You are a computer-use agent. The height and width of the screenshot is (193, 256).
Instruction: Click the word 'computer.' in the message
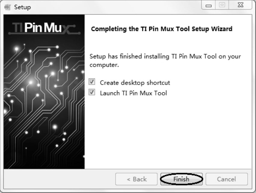point(104,65)
